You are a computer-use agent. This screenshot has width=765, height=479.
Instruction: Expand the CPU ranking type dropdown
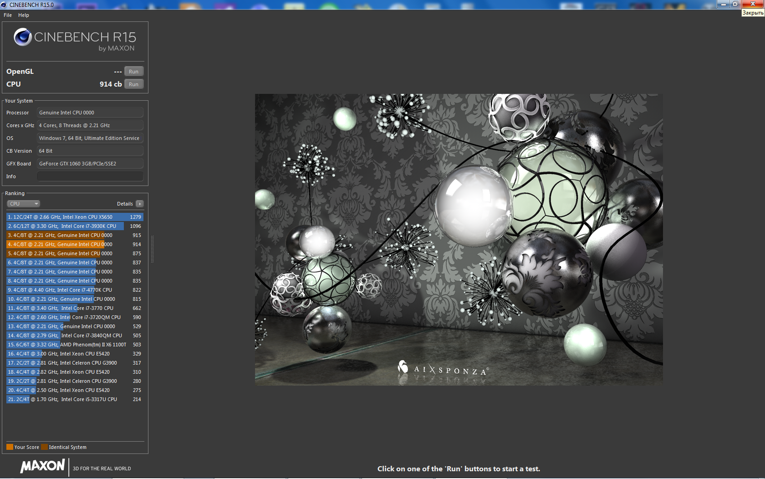pos(23,204)
